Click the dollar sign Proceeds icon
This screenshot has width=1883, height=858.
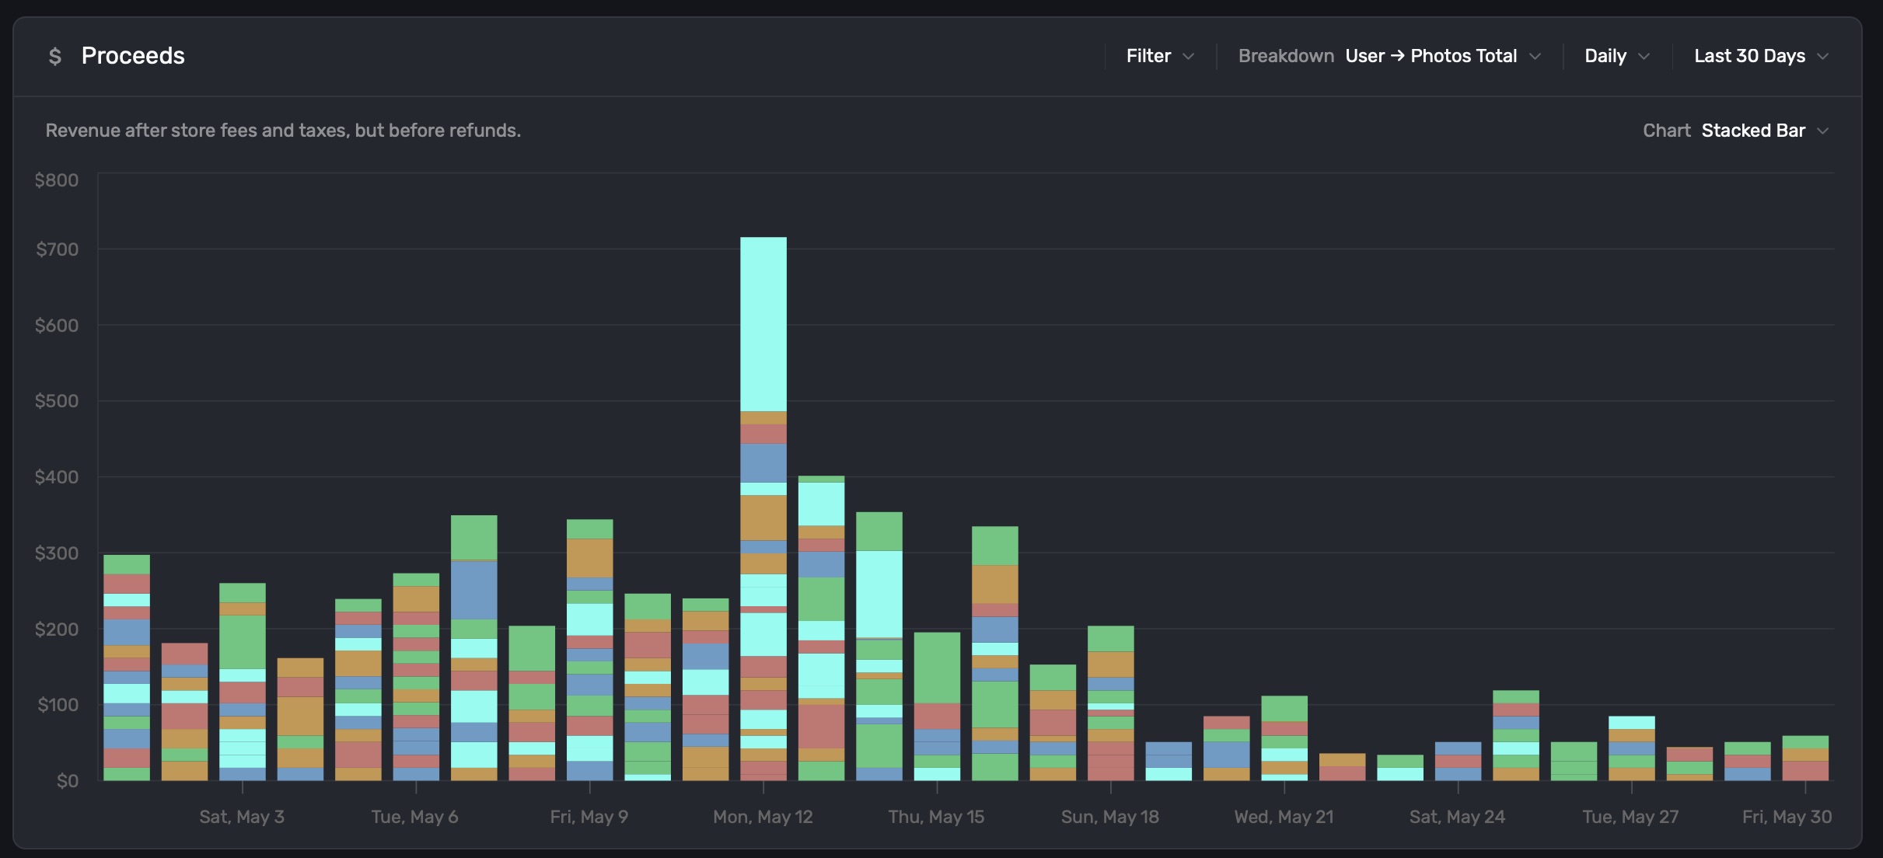point(54,57)
